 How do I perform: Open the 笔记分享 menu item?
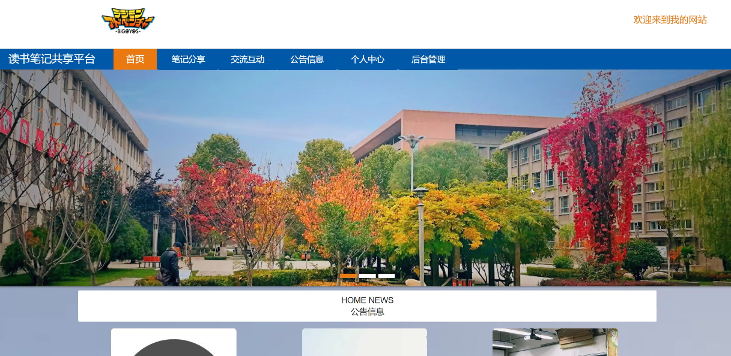click(188, 59)
